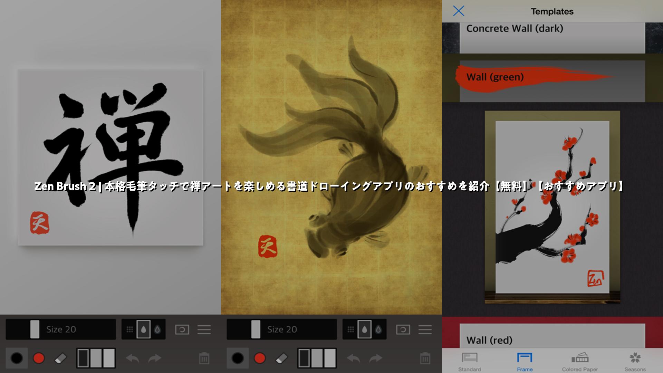Open the gallery icon in left screen

point(182,329)
